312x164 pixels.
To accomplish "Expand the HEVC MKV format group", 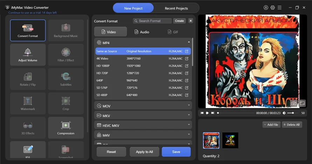I will click(189, 125).
